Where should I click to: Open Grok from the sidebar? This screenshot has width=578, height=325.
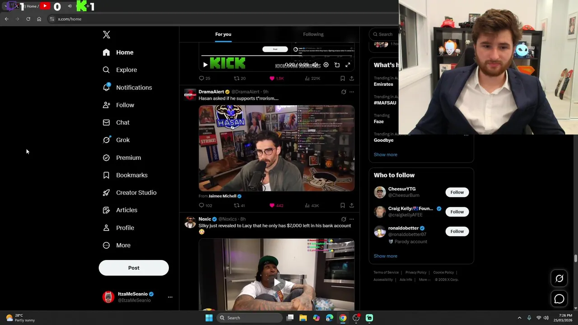pos(116,140)
